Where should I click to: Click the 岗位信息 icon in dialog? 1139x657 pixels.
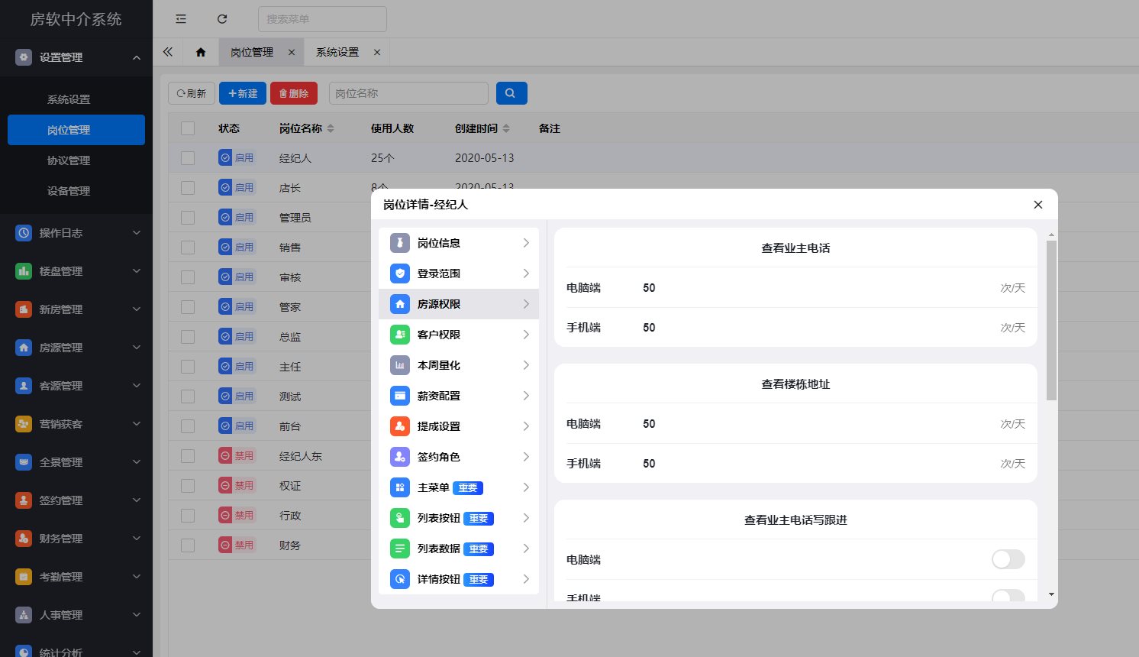(x=400, y=243)
